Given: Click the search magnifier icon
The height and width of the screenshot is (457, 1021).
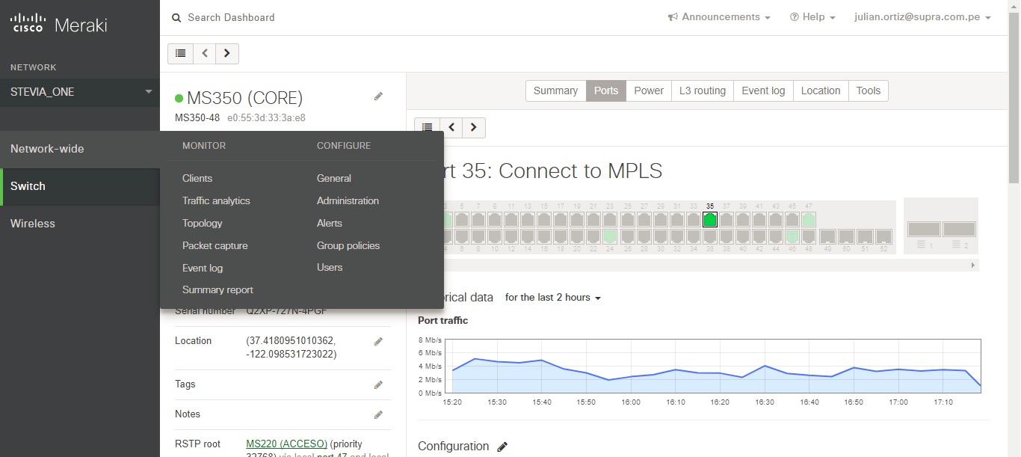Looking at the screenshot, I should coord(176,16).
